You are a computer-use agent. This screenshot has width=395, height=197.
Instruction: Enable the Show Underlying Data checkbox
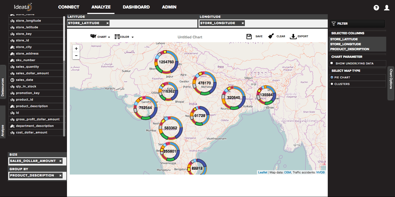tap(332, 63)
